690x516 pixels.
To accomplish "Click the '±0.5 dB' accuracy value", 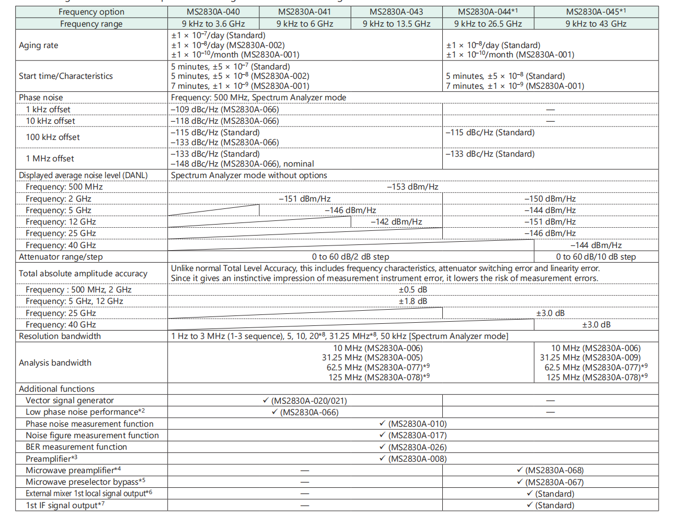I will [x=413, y=290].
